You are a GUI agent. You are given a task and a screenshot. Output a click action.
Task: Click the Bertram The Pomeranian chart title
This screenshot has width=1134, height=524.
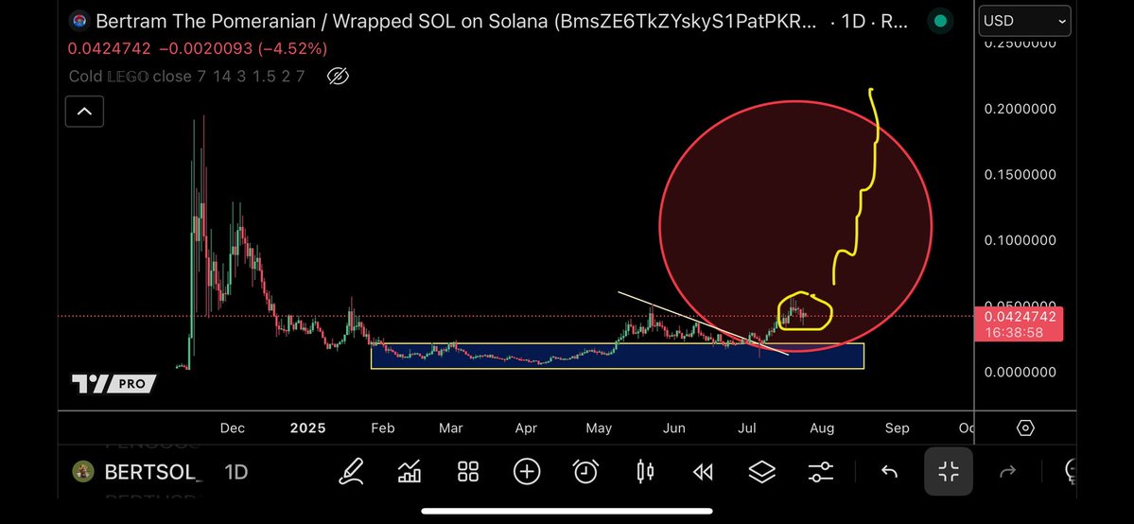coord(457,21)
